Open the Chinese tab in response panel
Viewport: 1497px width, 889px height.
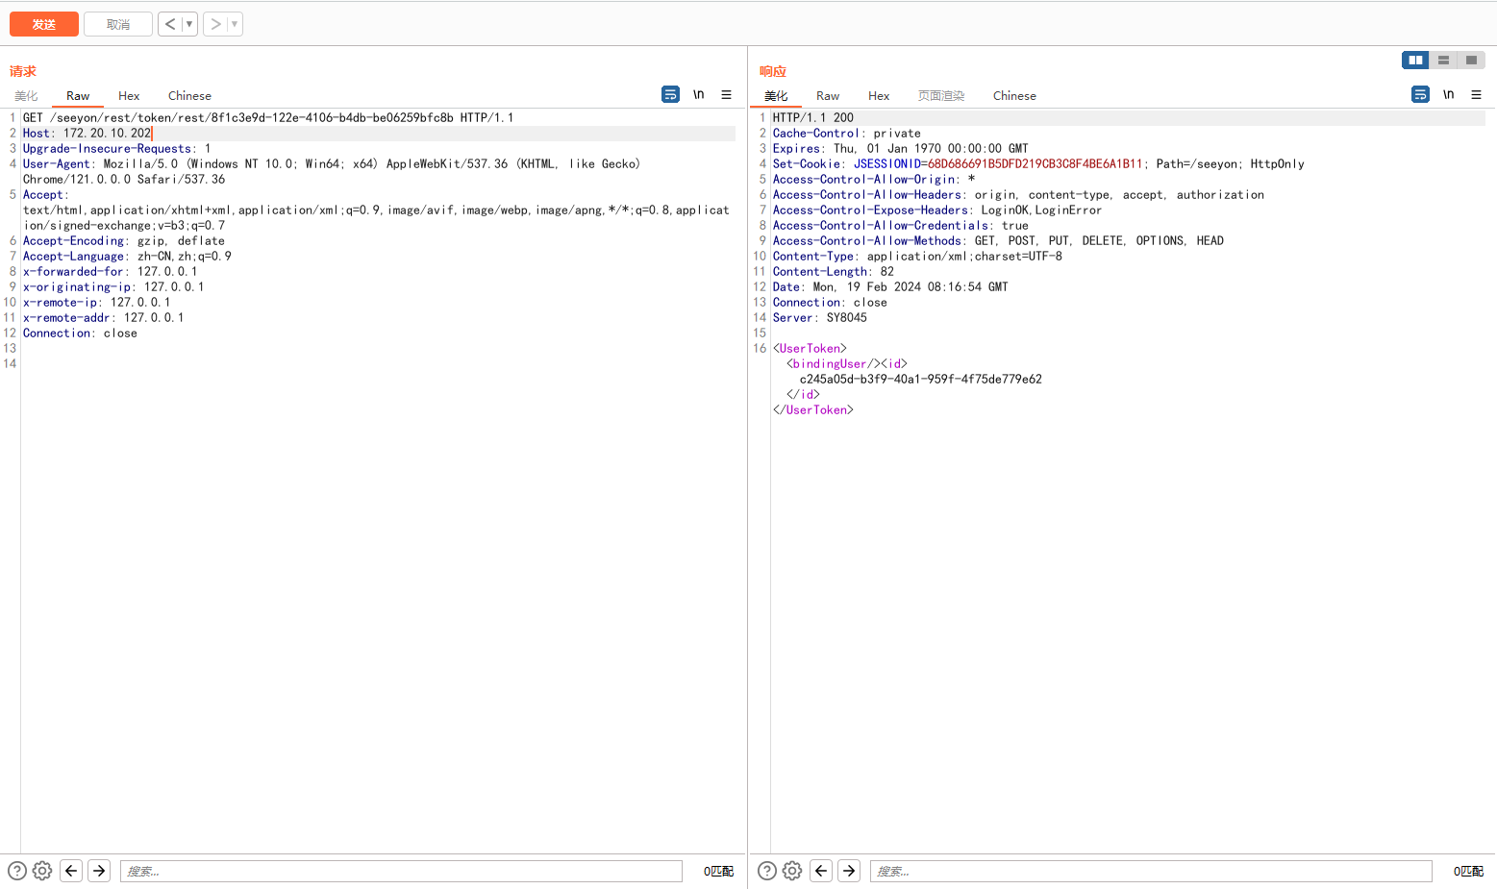click(1013, 96)
